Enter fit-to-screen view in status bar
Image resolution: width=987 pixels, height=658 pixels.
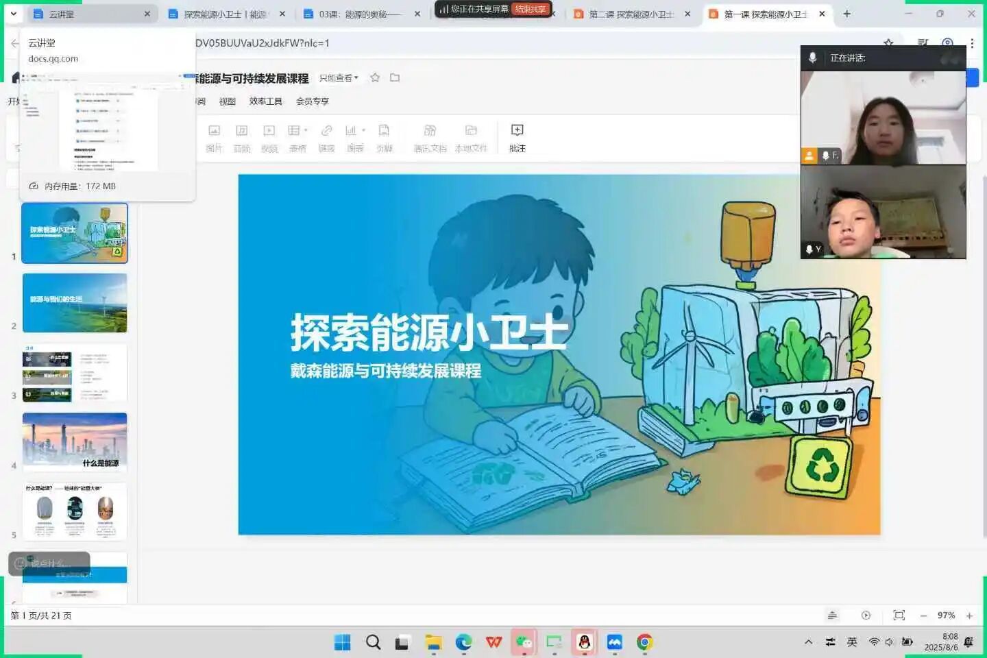pyautogui.click(x=899, y=616)
